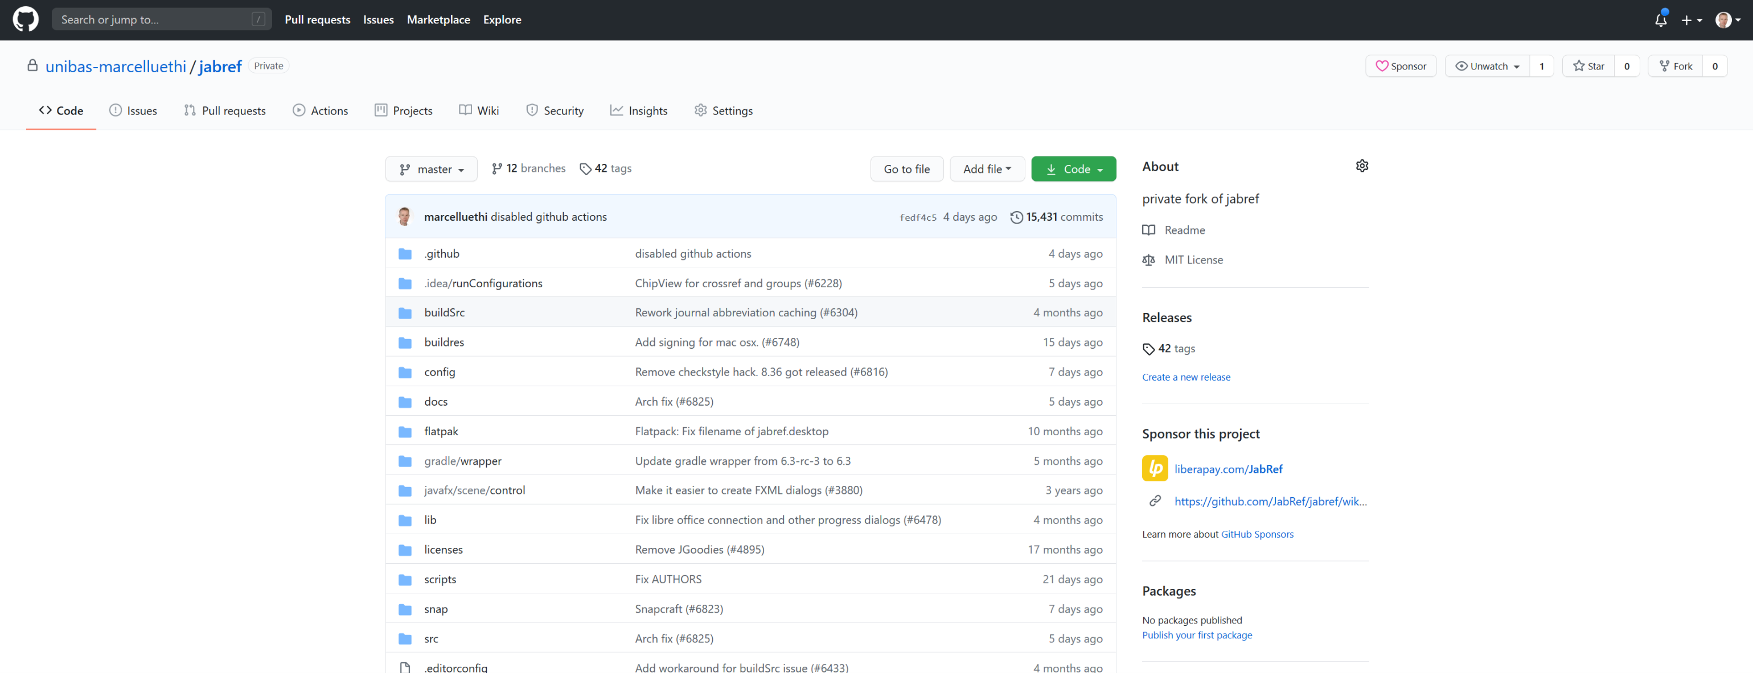Open the 12 branches link
Viewport: 1753px width, 673px height.
[529, 168]
